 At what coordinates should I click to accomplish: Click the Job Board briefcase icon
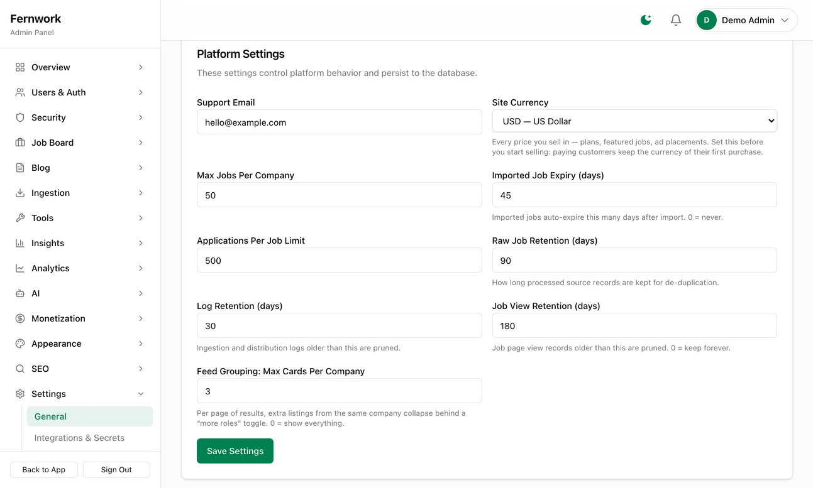(20, 143)
